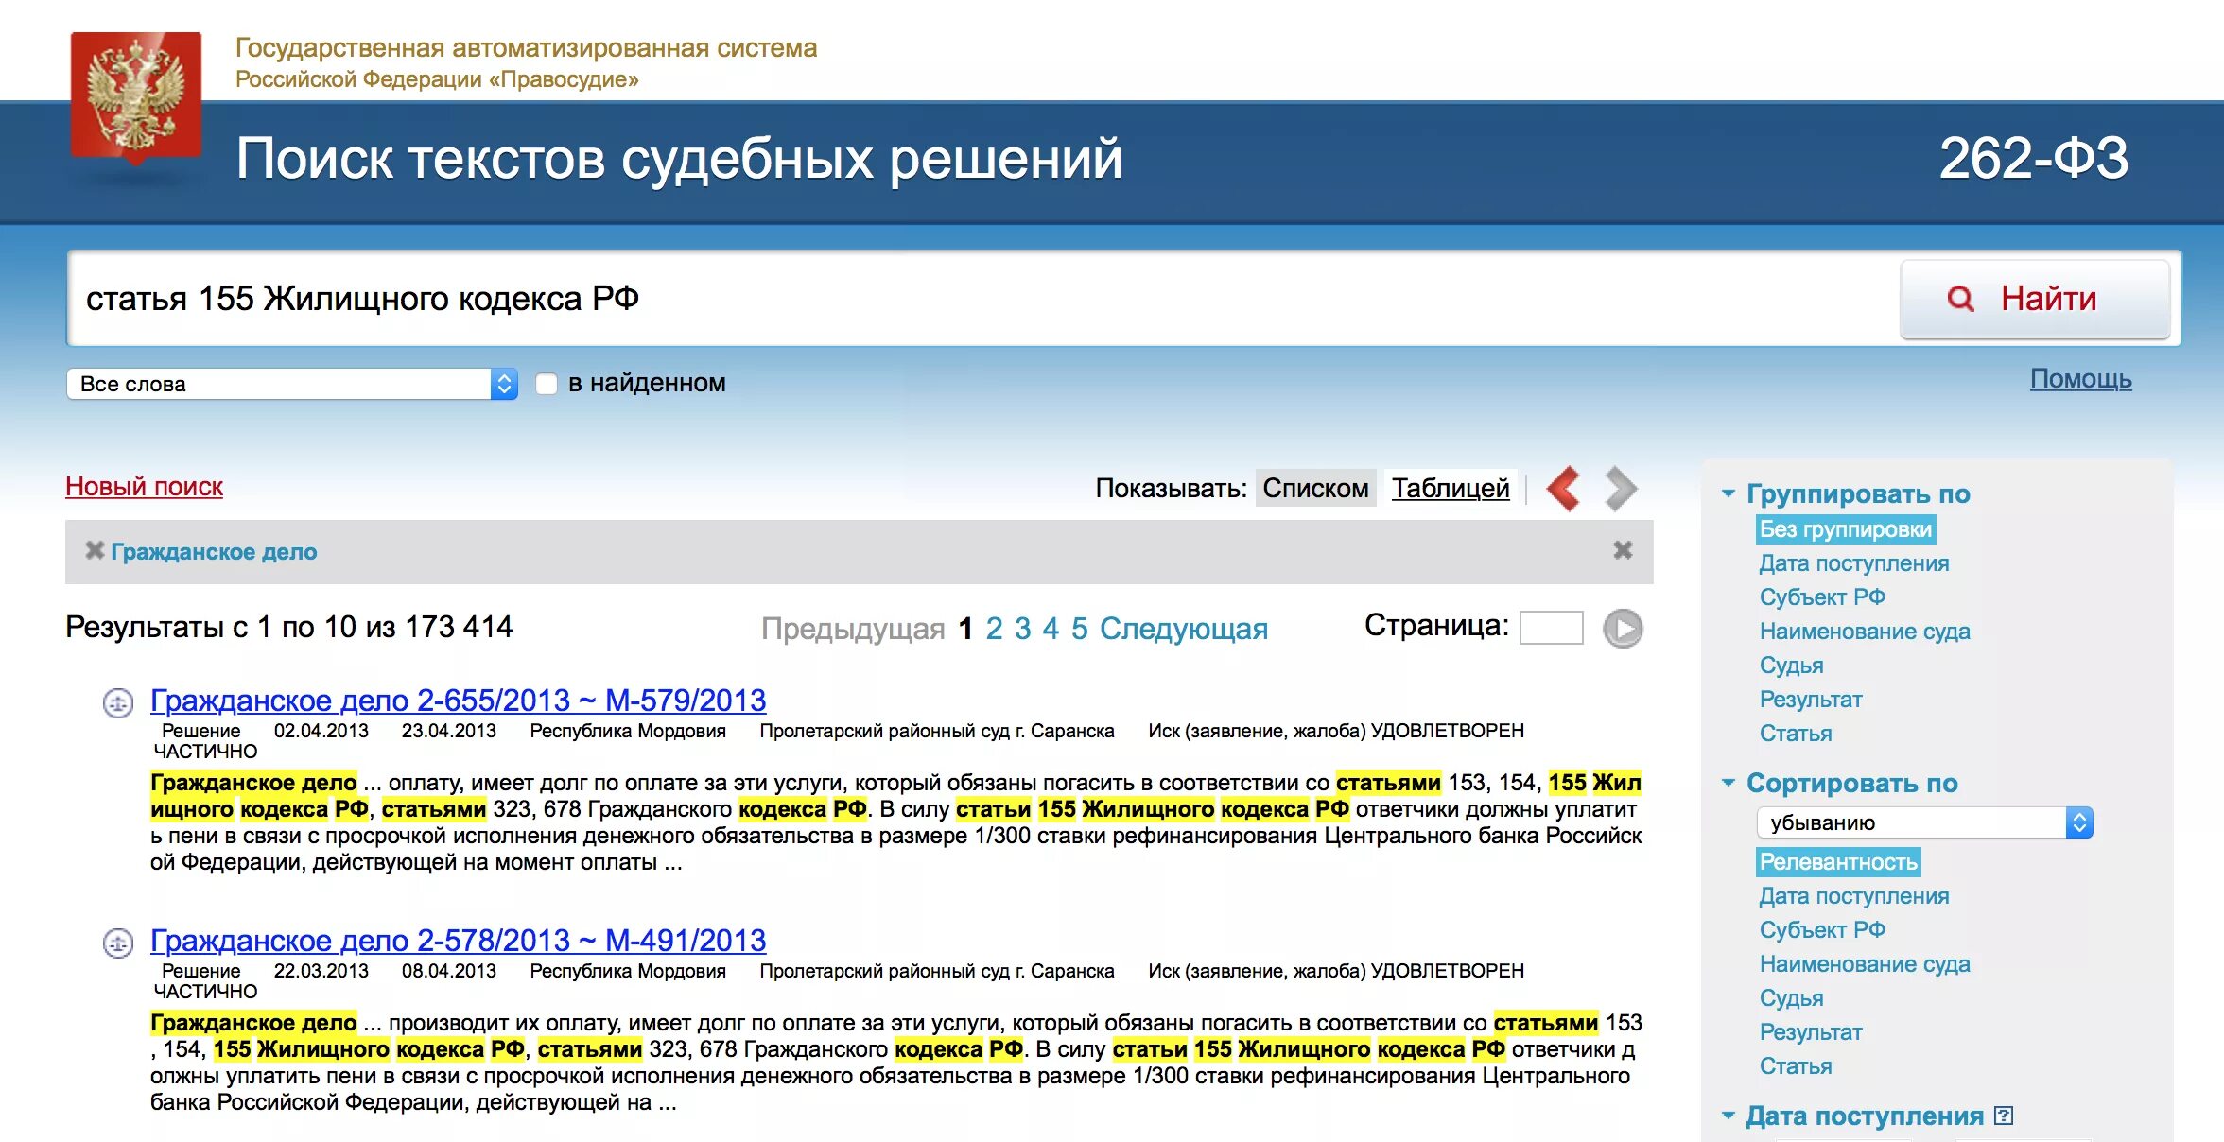
Task: Sort results by Субъект РФ
Action: coord(1822,930)
